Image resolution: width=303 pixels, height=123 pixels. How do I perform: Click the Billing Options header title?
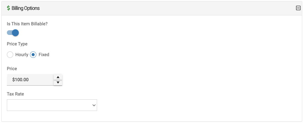tap(26, 8)
